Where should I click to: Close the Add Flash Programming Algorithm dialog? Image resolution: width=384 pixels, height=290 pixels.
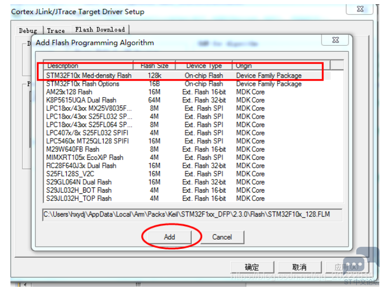(335, 40)
